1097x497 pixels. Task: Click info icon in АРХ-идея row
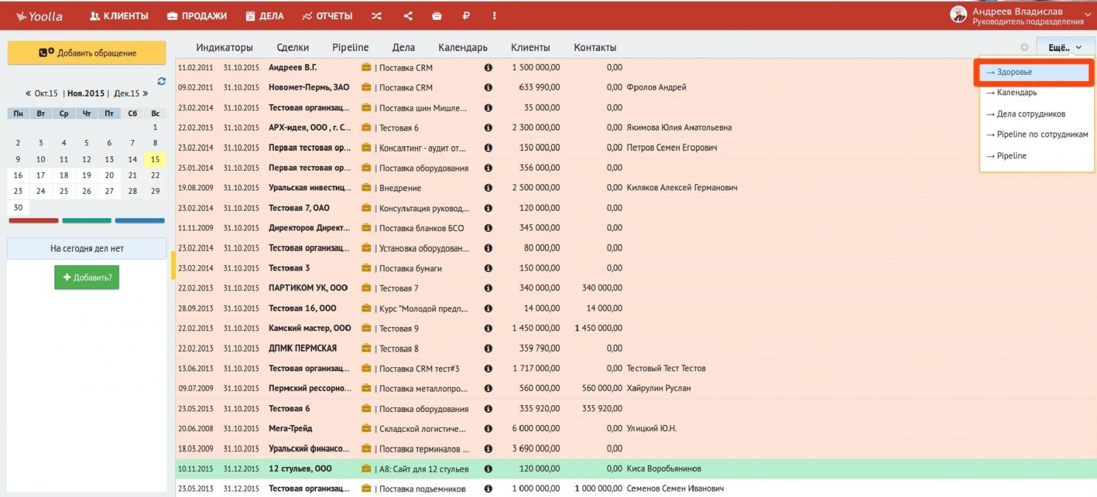click(488, 128)
